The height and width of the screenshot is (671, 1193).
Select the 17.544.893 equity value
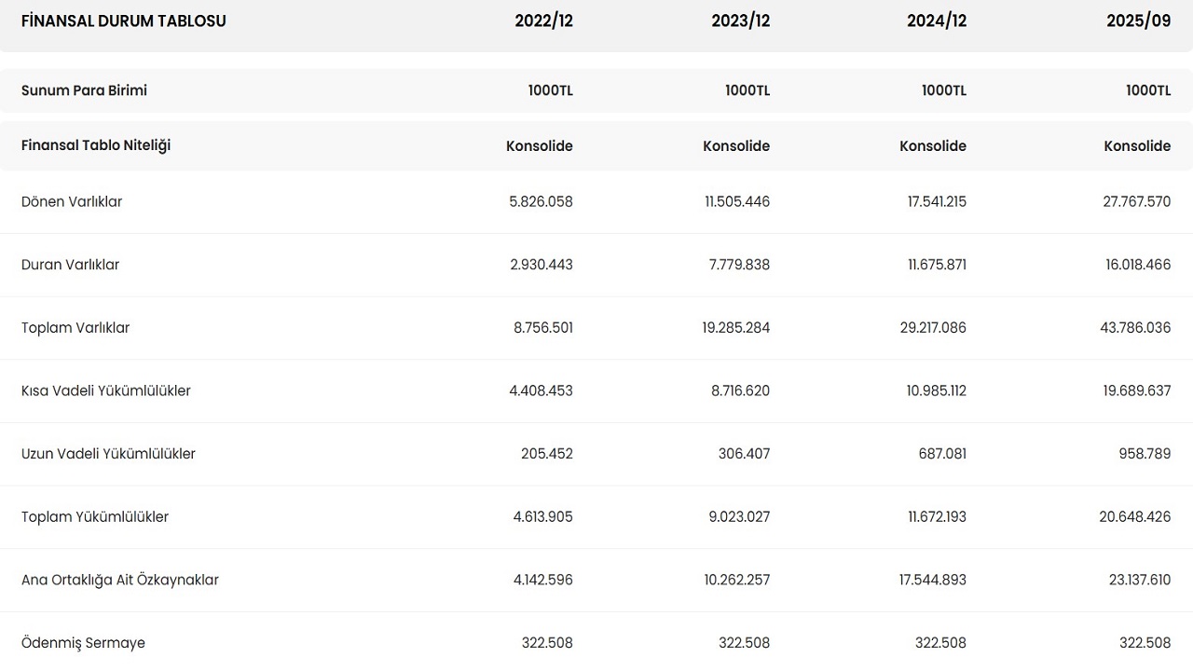pyautogui.click(x=932, y=580)
